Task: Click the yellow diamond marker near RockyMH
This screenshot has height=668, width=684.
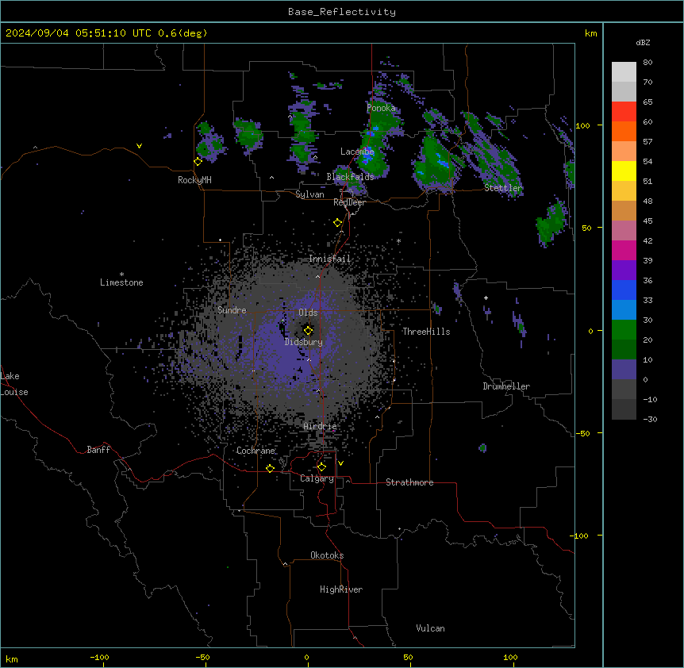Action: pyautogui.click(x=198, y=162)
